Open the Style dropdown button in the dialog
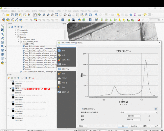The width and height of the screenshot is (164, 131). point(82,126)
